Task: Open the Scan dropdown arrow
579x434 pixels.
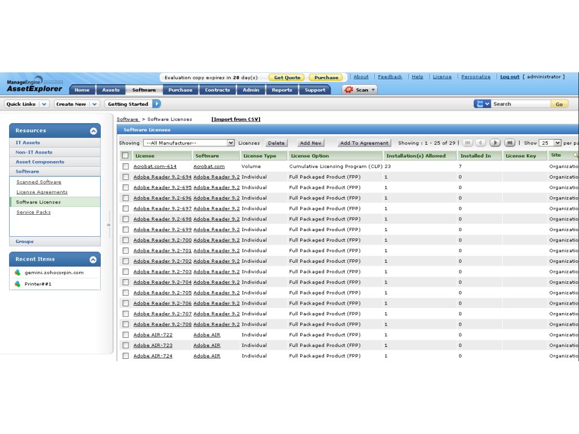Action: pos(373,90)
